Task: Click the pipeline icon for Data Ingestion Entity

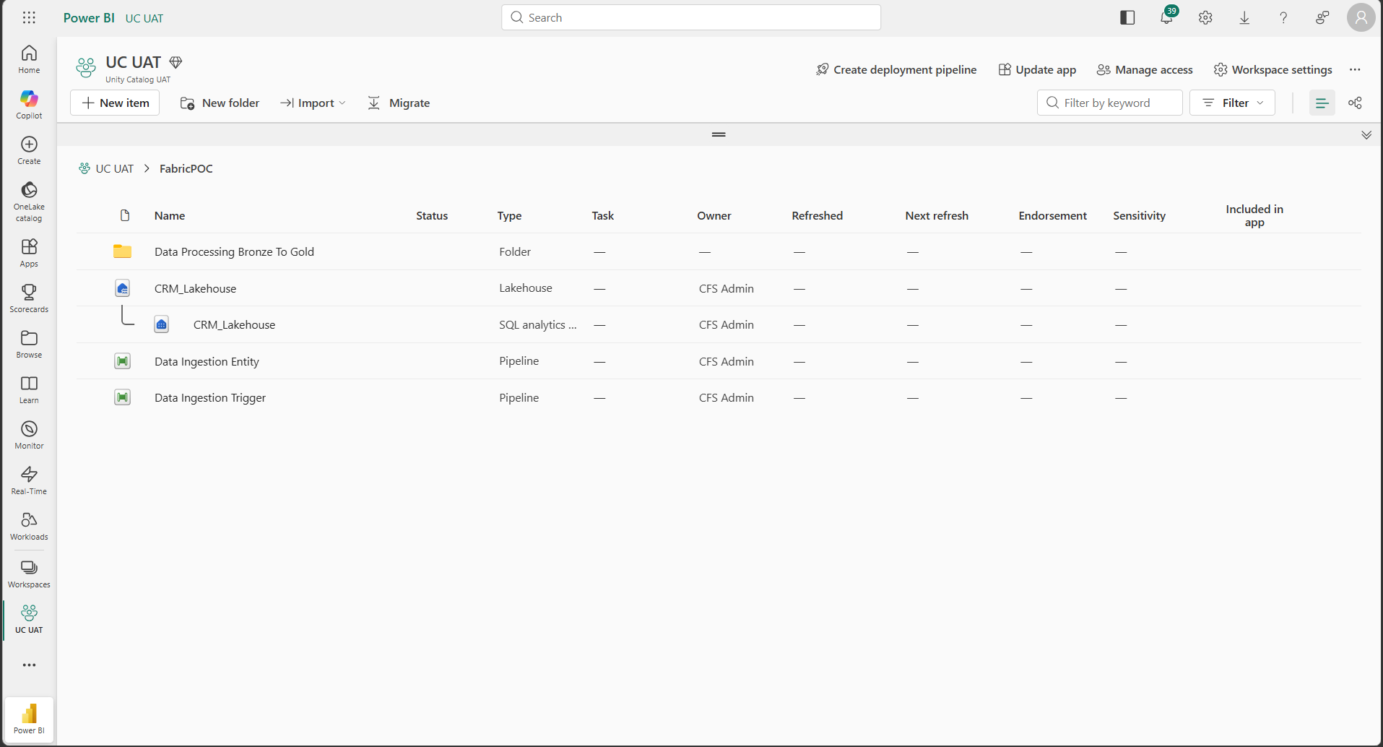Action: pos(123,360)
